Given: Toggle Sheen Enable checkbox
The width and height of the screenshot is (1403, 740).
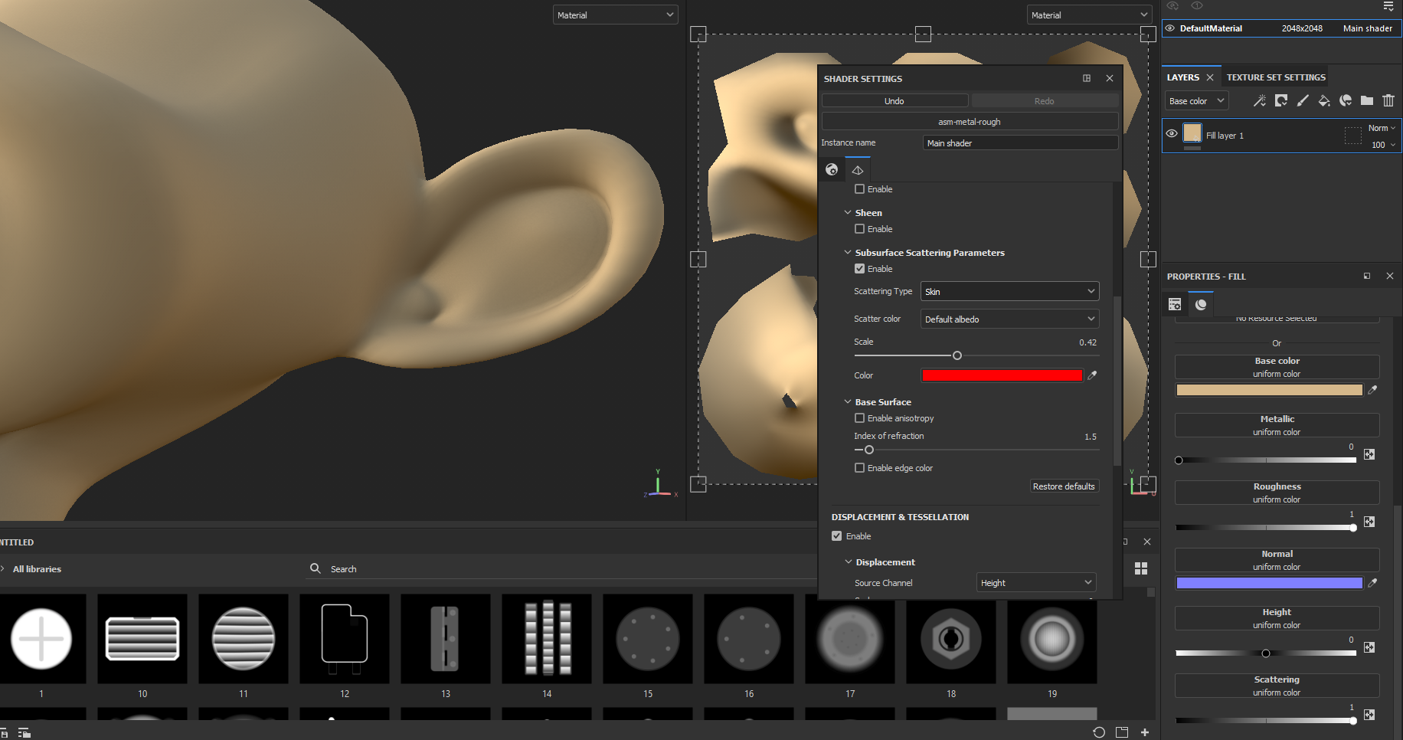Looking at the screenshot, I should point(859,229).
